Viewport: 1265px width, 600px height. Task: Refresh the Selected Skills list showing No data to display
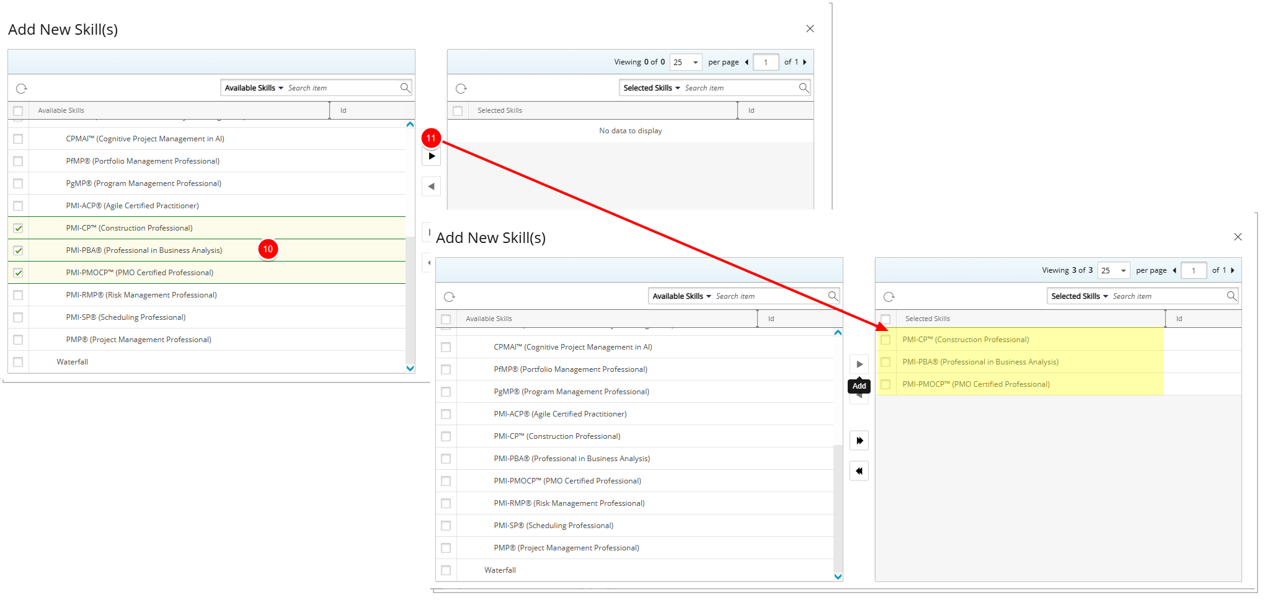461,89
